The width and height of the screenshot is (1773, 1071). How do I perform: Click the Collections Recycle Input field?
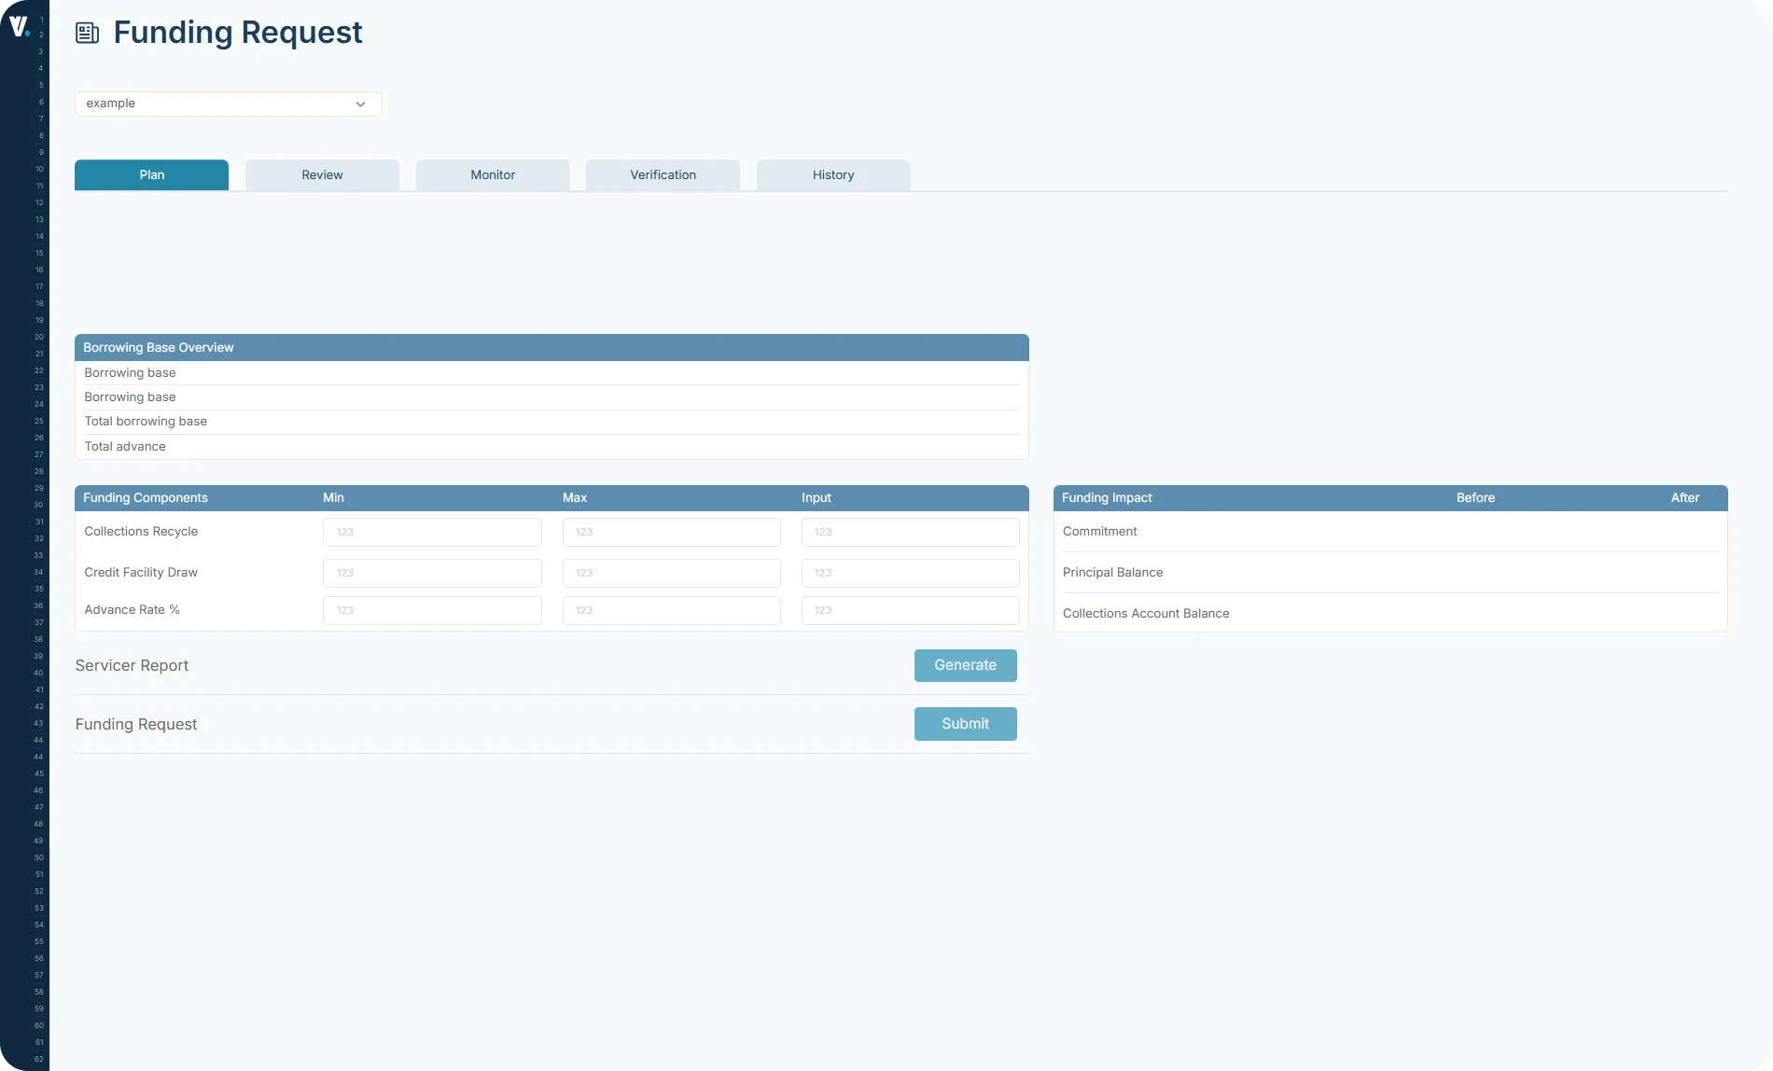[910, 532]
